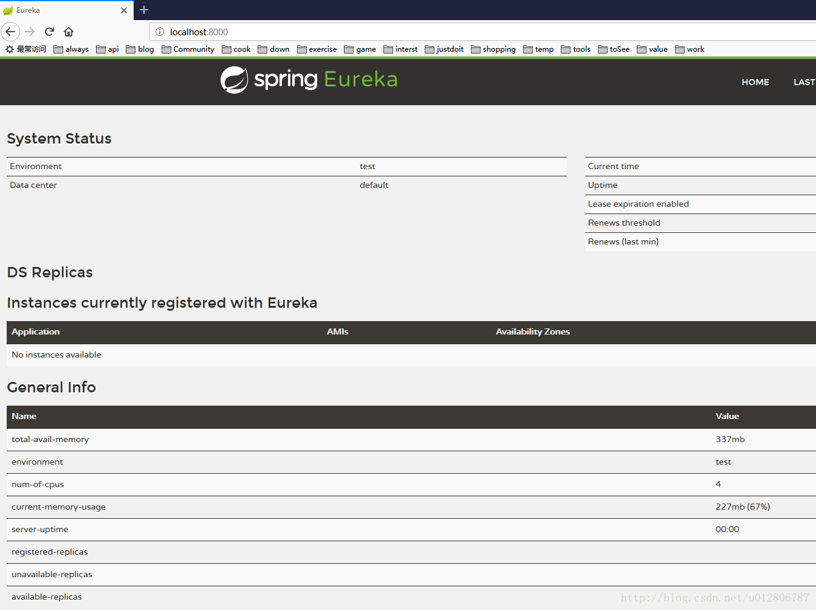Viewport: 816px width, 610px height.
Task: Open the Community bookmark folder
Action: [188, 49]
